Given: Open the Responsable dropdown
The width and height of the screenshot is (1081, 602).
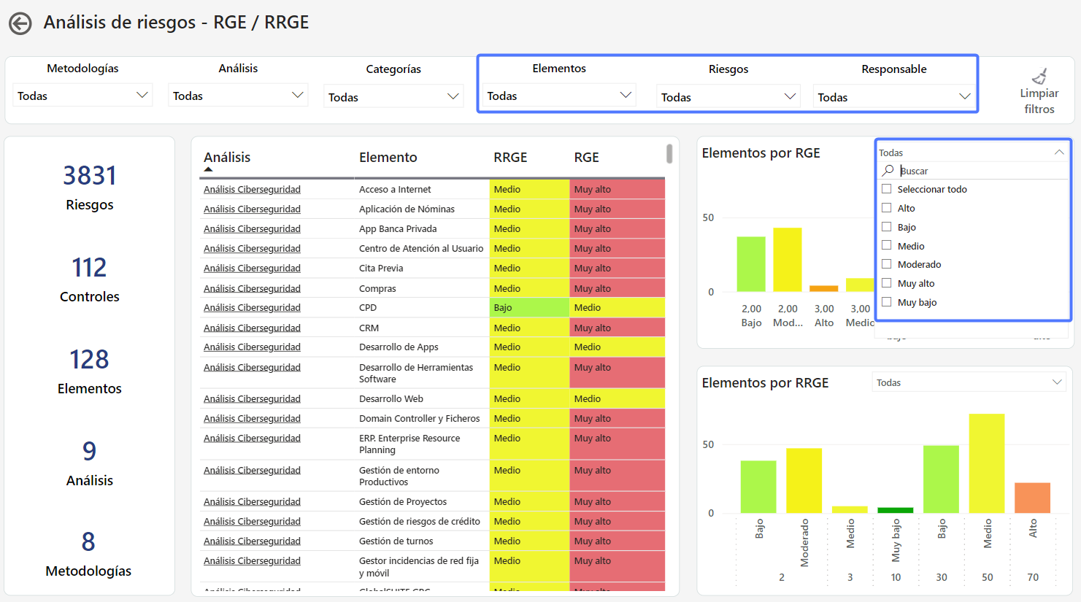Looking at the screenshot, I should point(893,97).
